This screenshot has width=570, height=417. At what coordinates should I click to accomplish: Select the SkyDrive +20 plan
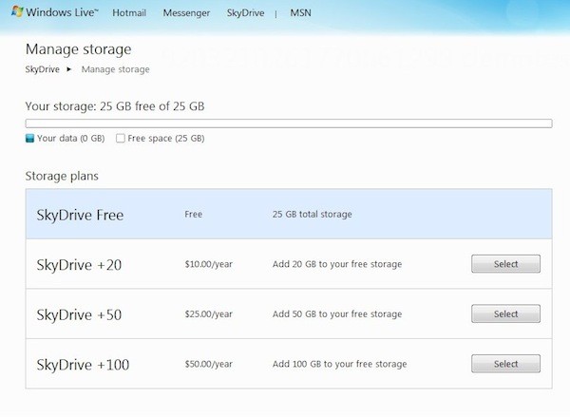pyautogui.click(x=505, y=263)
